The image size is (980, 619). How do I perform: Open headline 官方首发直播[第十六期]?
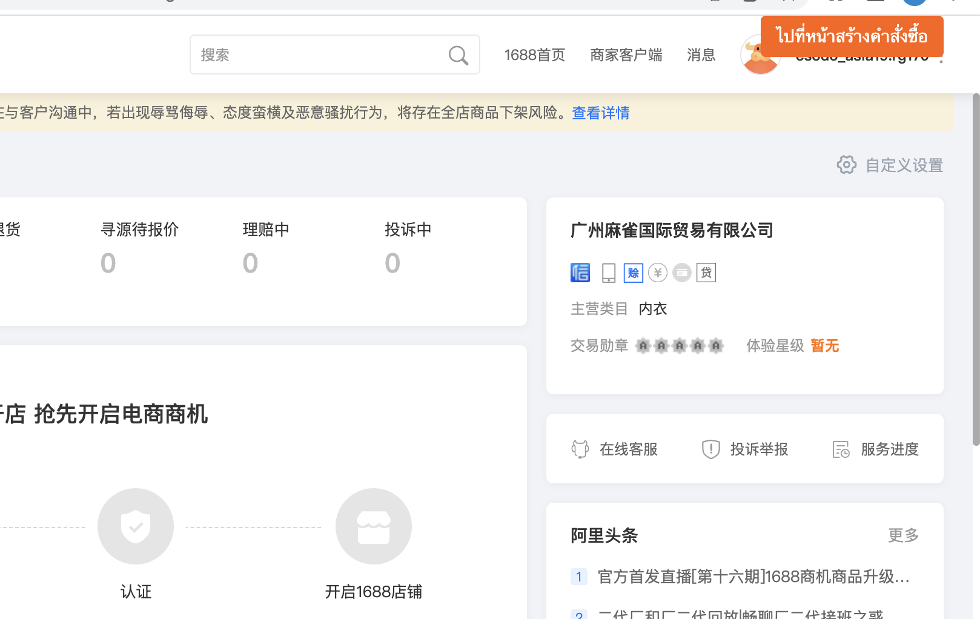point(753,577)
